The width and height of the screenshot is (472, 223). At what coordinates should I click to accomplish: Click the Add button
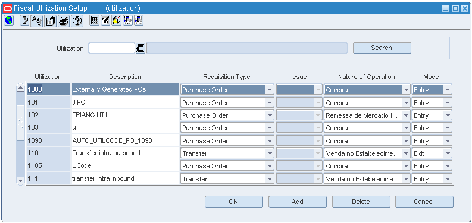click(x=298, y=202)
